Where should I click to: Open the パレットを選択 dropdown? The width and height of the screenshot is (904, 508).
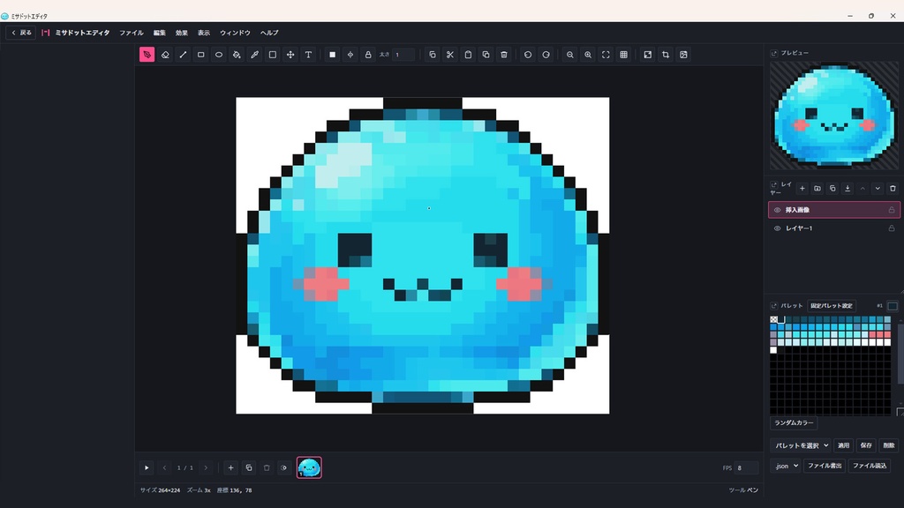(802, 445)
